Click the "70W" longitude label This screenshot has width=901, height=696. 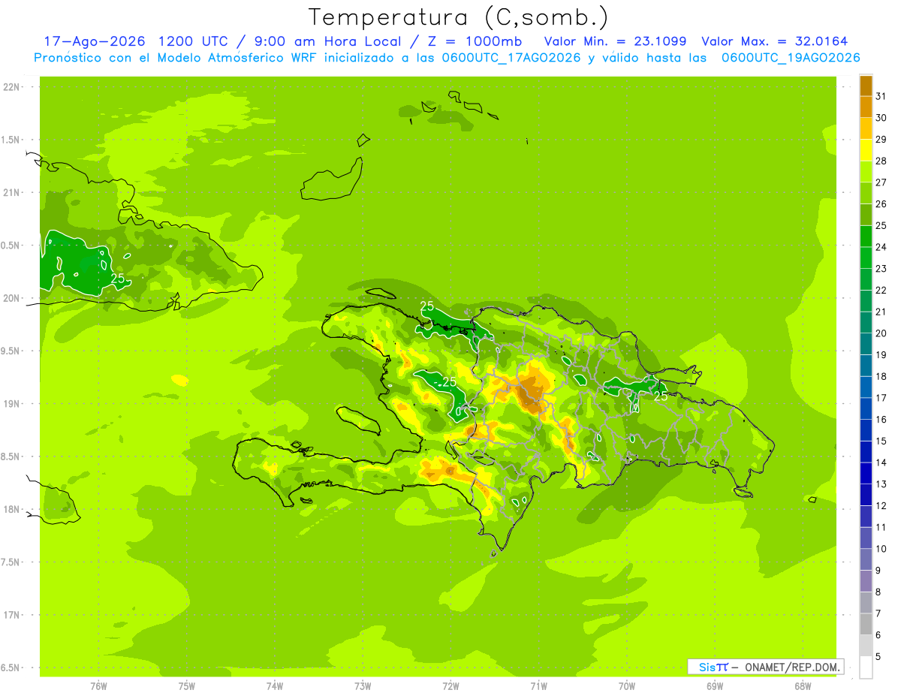pos(627,686)
